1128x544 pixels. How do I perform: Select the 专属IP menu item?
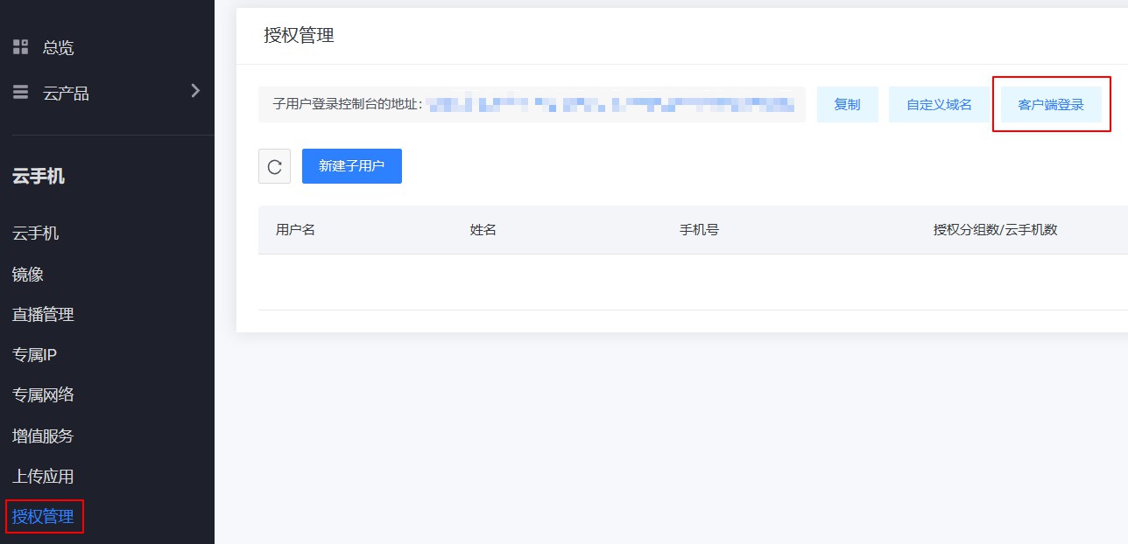[35, 355]
